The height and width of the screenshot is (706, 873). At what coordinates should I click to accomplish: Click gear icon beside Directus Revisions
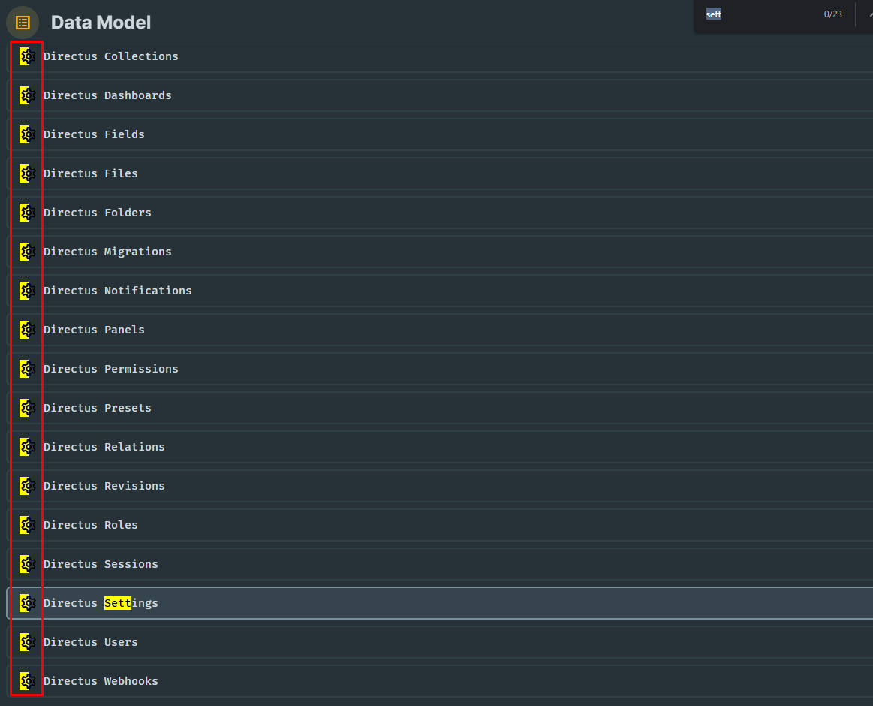point(27,485)
